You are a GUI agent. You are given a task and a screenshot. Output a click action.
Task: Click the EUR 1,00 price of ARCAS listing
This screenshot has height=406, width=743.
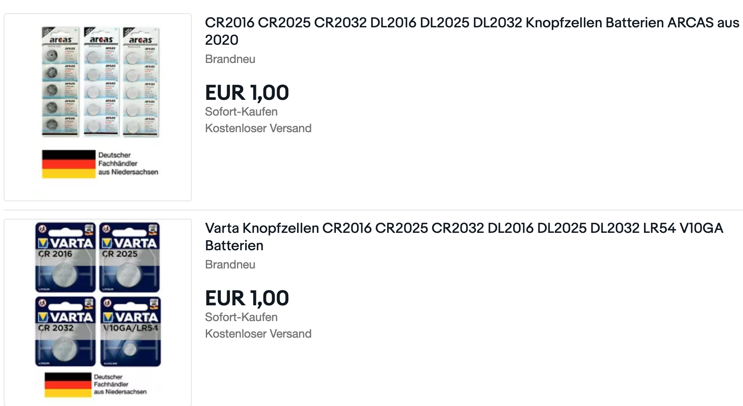247,92
